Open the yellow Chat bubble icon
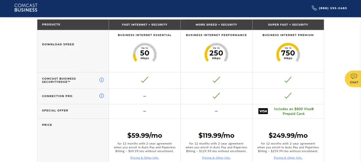The height and width of the screenshot is (162, 361). 354,79
